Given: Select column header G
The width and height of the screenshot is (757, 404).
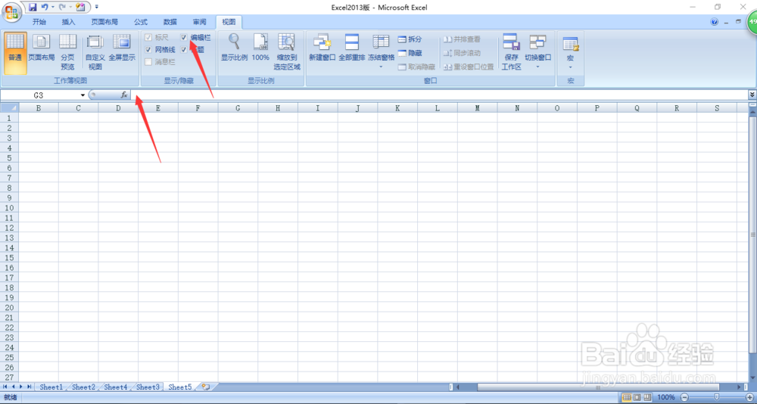Looking at the screenshot, I should (238, 108).
